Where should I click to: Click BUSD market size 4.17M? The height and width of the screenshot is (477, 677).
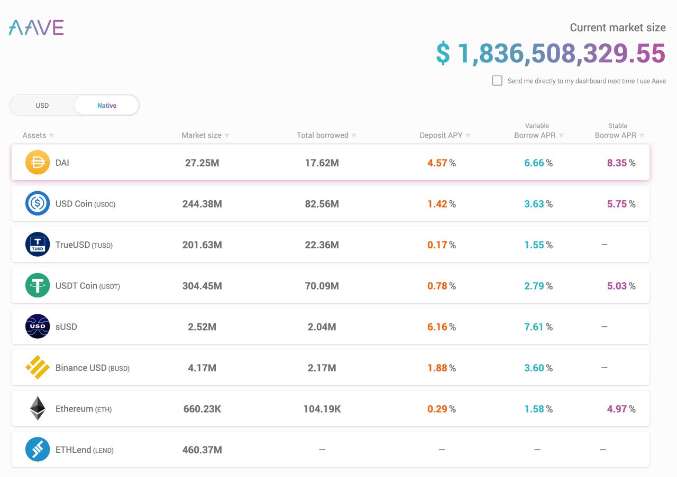click(202, 368)
